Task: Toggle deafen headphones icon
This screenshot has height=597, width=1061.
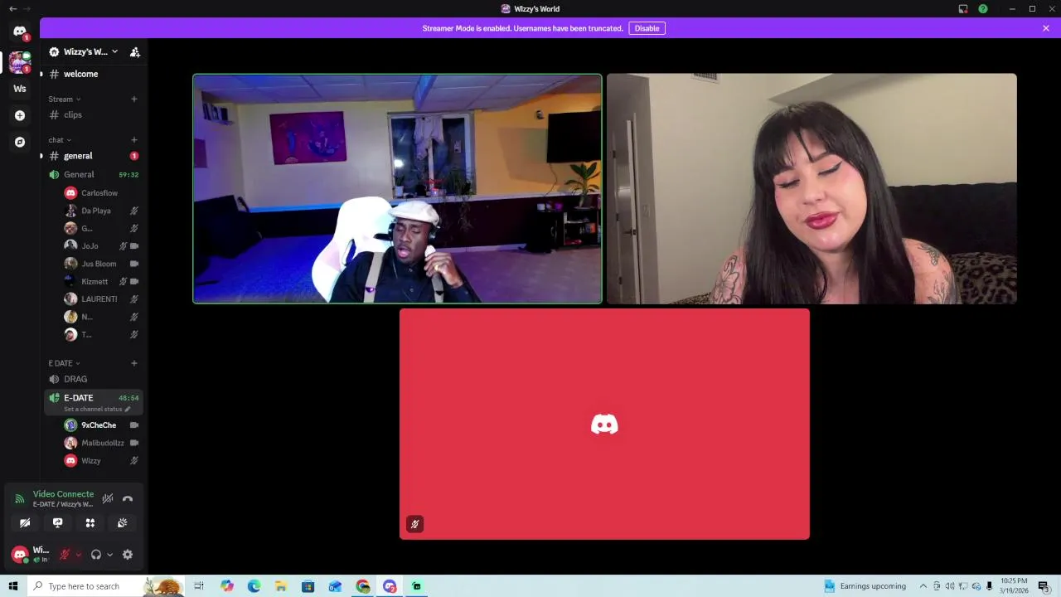Action: click(96, 555)
